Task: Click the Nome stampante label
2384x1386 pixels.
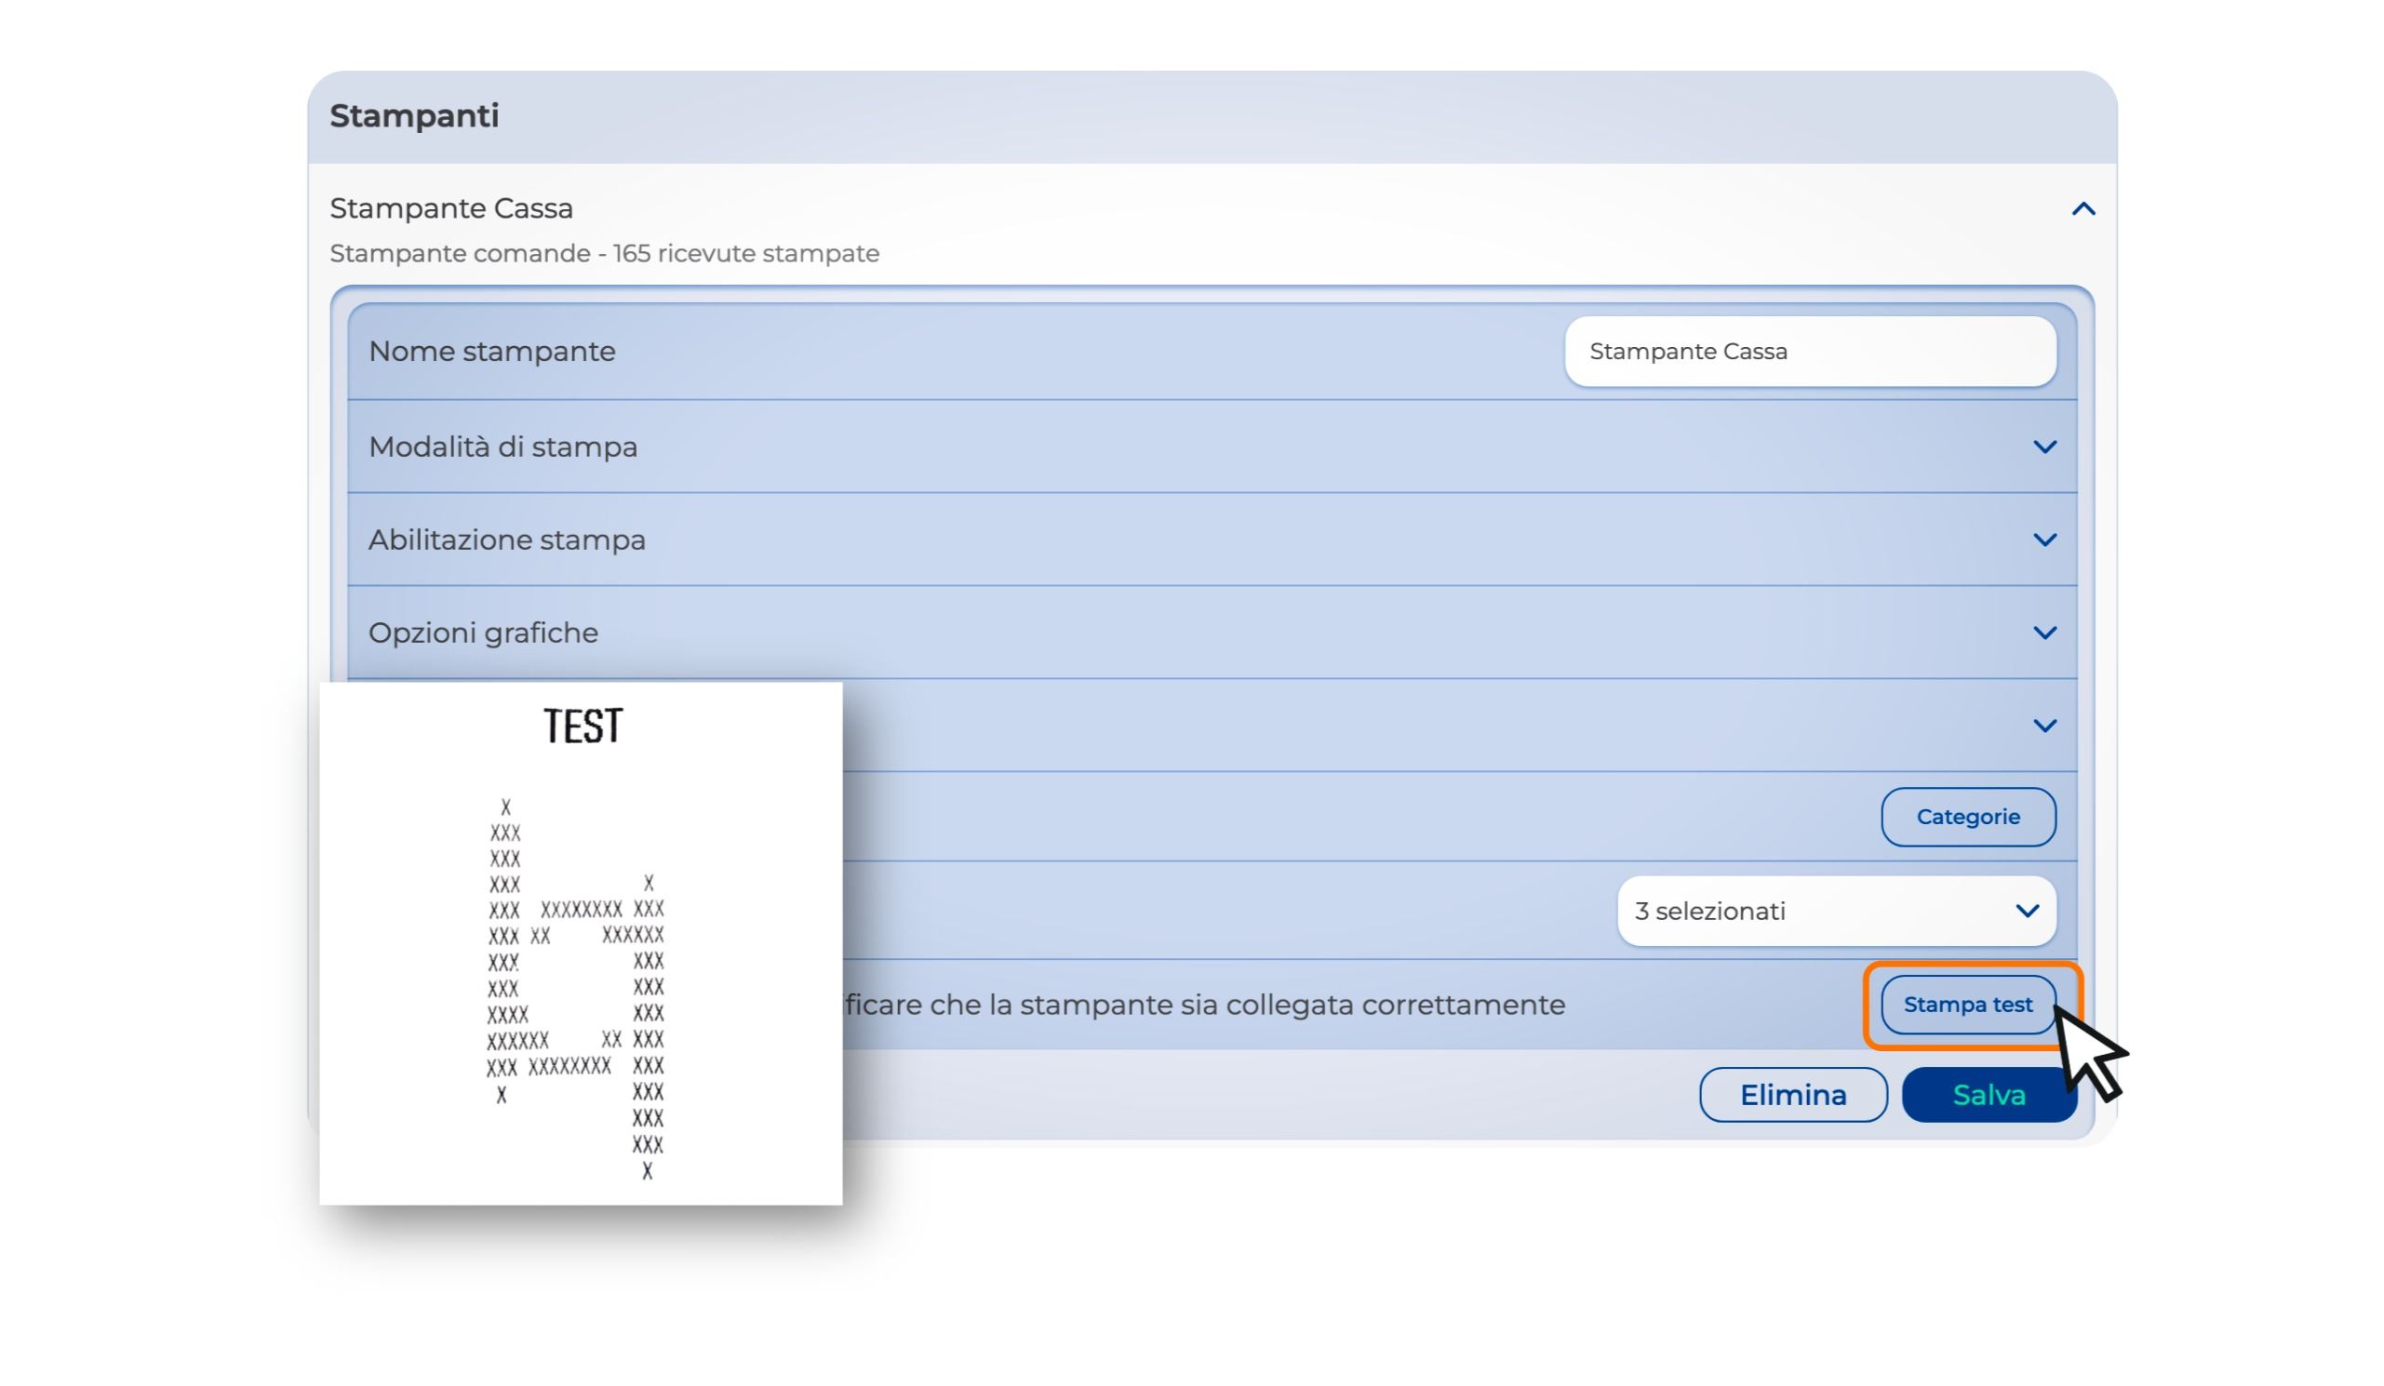Action: 492,352
